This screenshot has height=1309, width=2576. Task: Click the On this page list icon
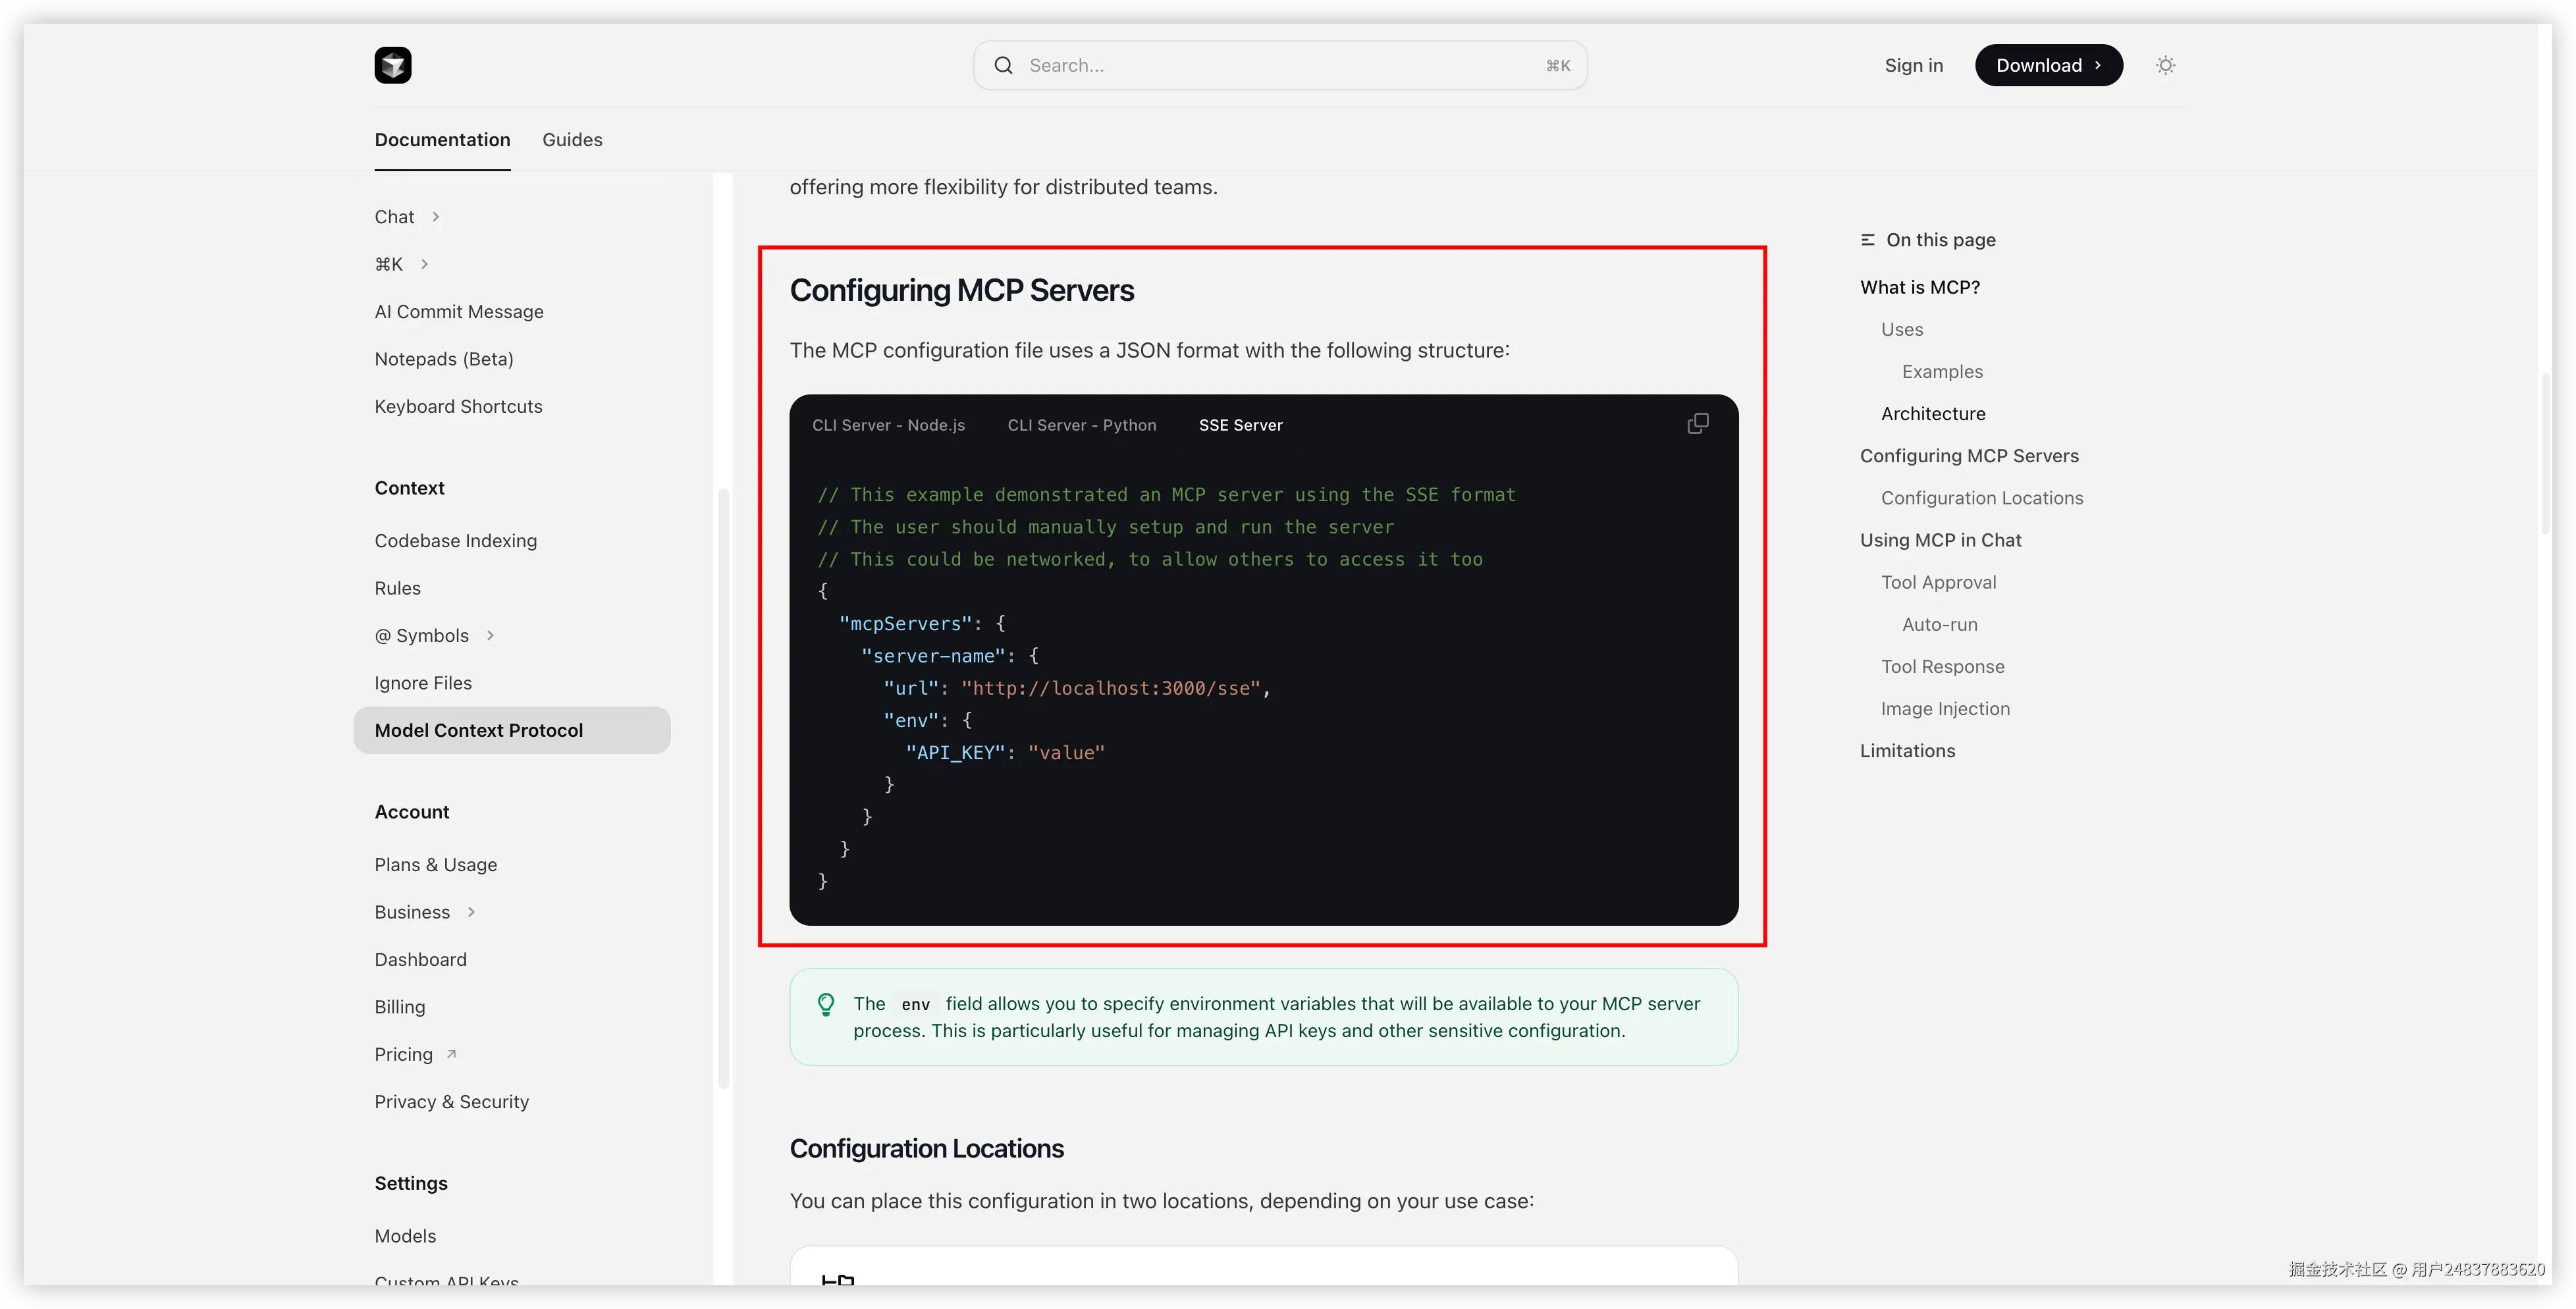click(x=1867, y=240)
